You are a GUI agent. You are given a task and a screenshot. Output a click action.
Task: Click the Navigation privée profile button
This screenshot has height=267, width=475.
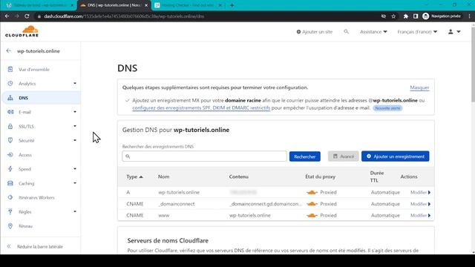(x=442, y=16)
